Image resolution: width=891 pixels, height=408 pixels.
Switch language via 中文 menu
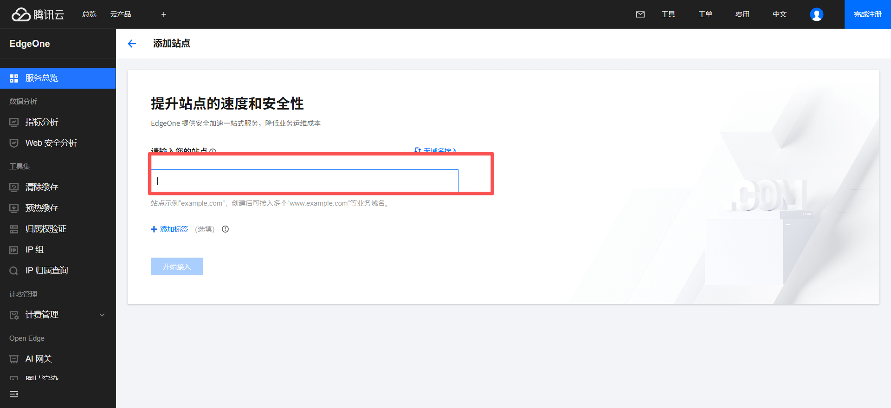(780, 14)
